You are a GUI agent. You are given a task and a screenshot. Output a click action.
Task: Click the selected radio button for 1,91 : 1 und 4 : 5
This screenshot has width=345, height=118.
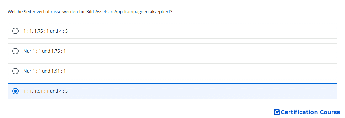(15, 91)
